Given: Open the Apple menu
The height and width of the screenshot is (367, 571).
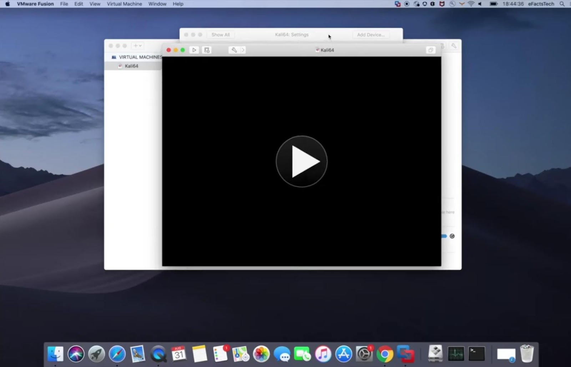Looking at the screenshot, I should click(7, 4).
